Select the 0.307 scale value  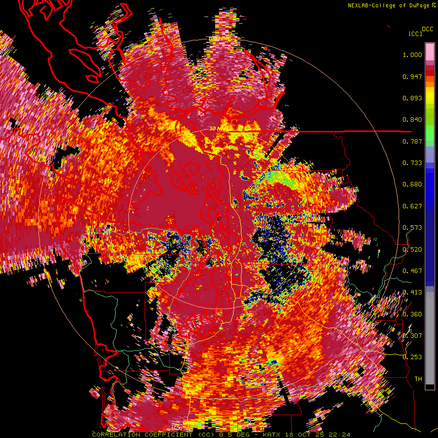[412, 336]
